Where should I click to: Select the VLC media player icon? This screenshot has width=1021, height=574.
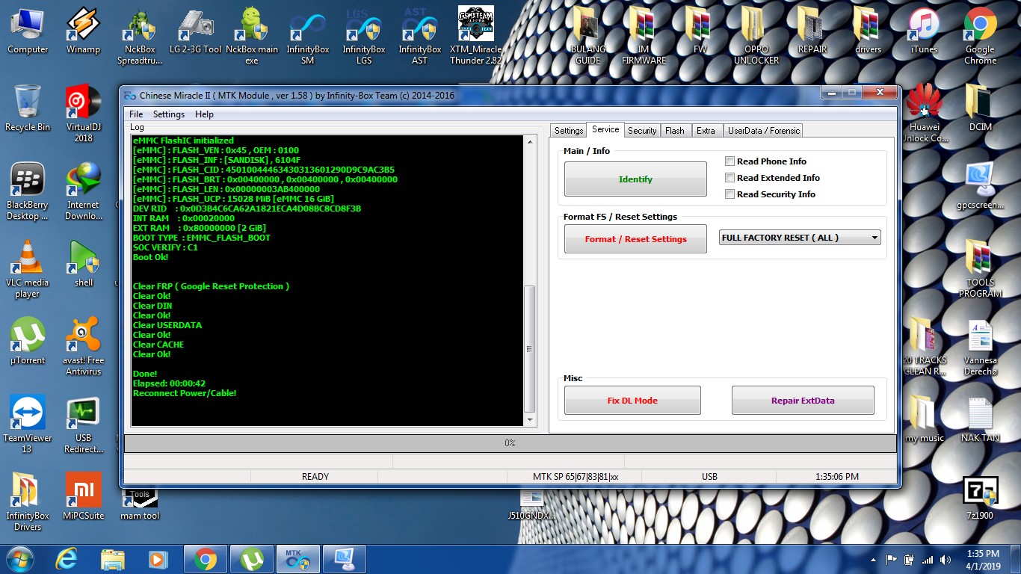(28, 270)
